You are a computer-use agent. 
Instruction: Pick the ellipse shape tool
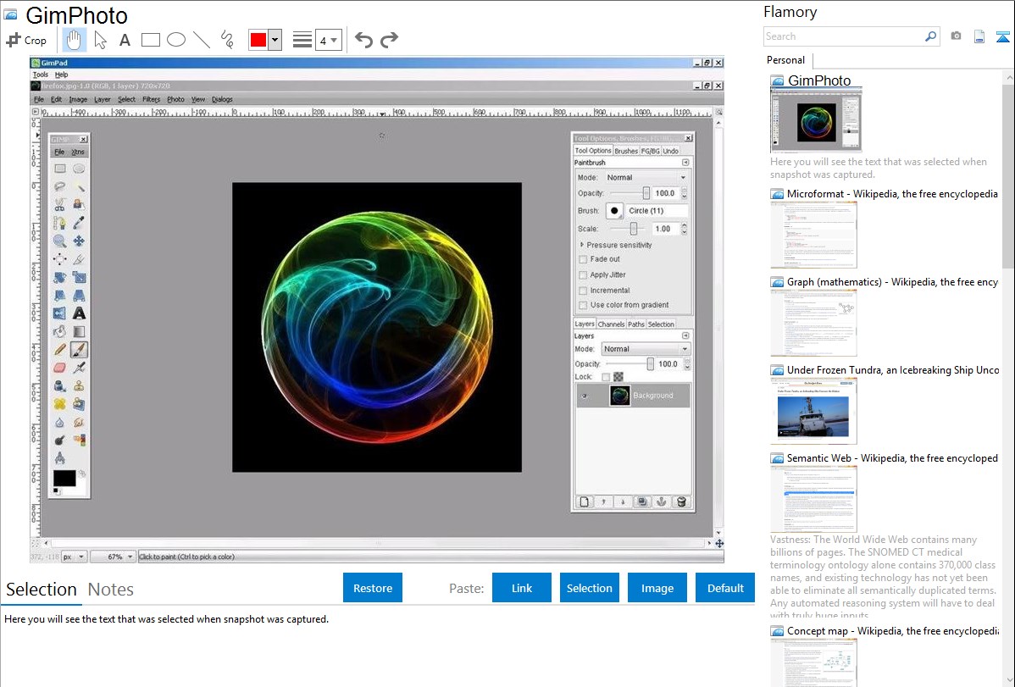pyautogui.click(x=176, y=40)
